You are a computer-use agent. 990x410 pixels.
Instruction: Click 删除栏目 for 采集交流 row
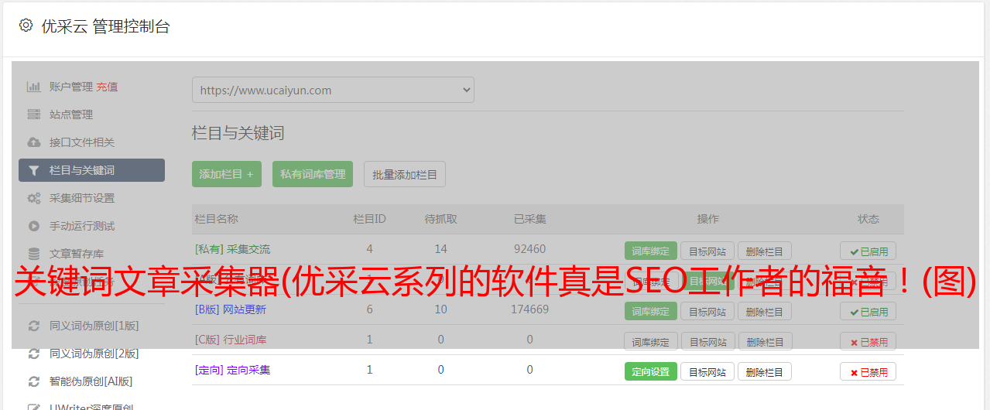[x=765, y=251]
